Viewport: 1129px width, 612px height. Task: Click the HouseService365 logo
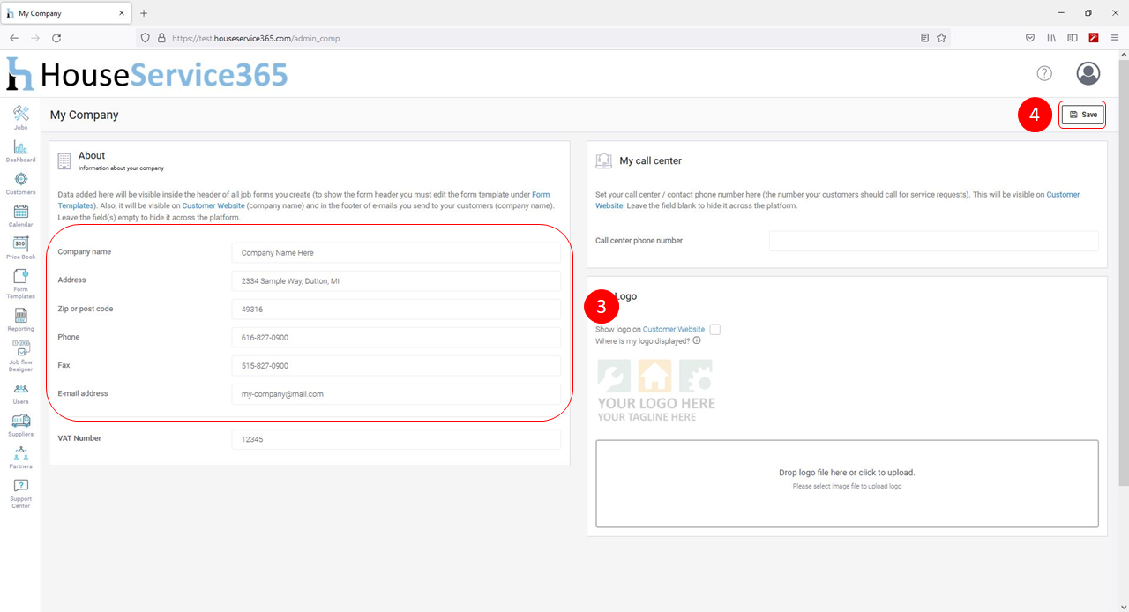click(x=146, y=75)
